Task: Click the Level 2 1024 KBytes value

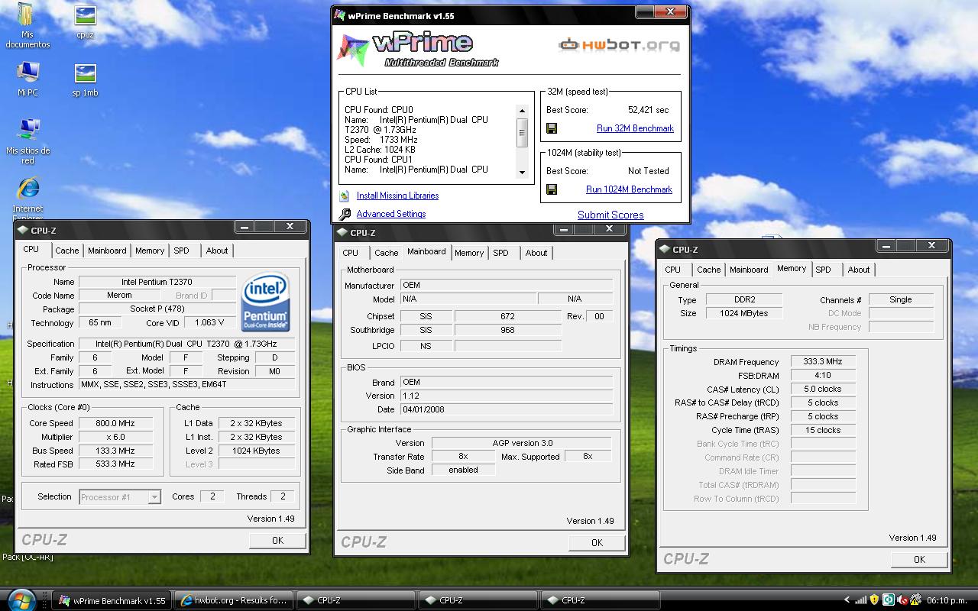Action: (257, 451)
